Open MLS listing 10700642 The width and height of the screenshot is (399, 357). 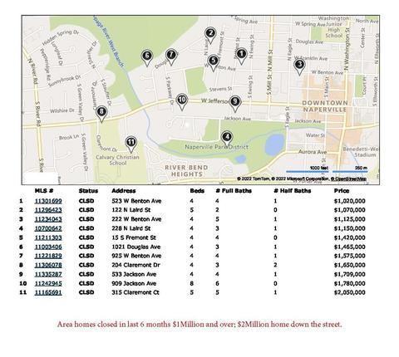48,228
